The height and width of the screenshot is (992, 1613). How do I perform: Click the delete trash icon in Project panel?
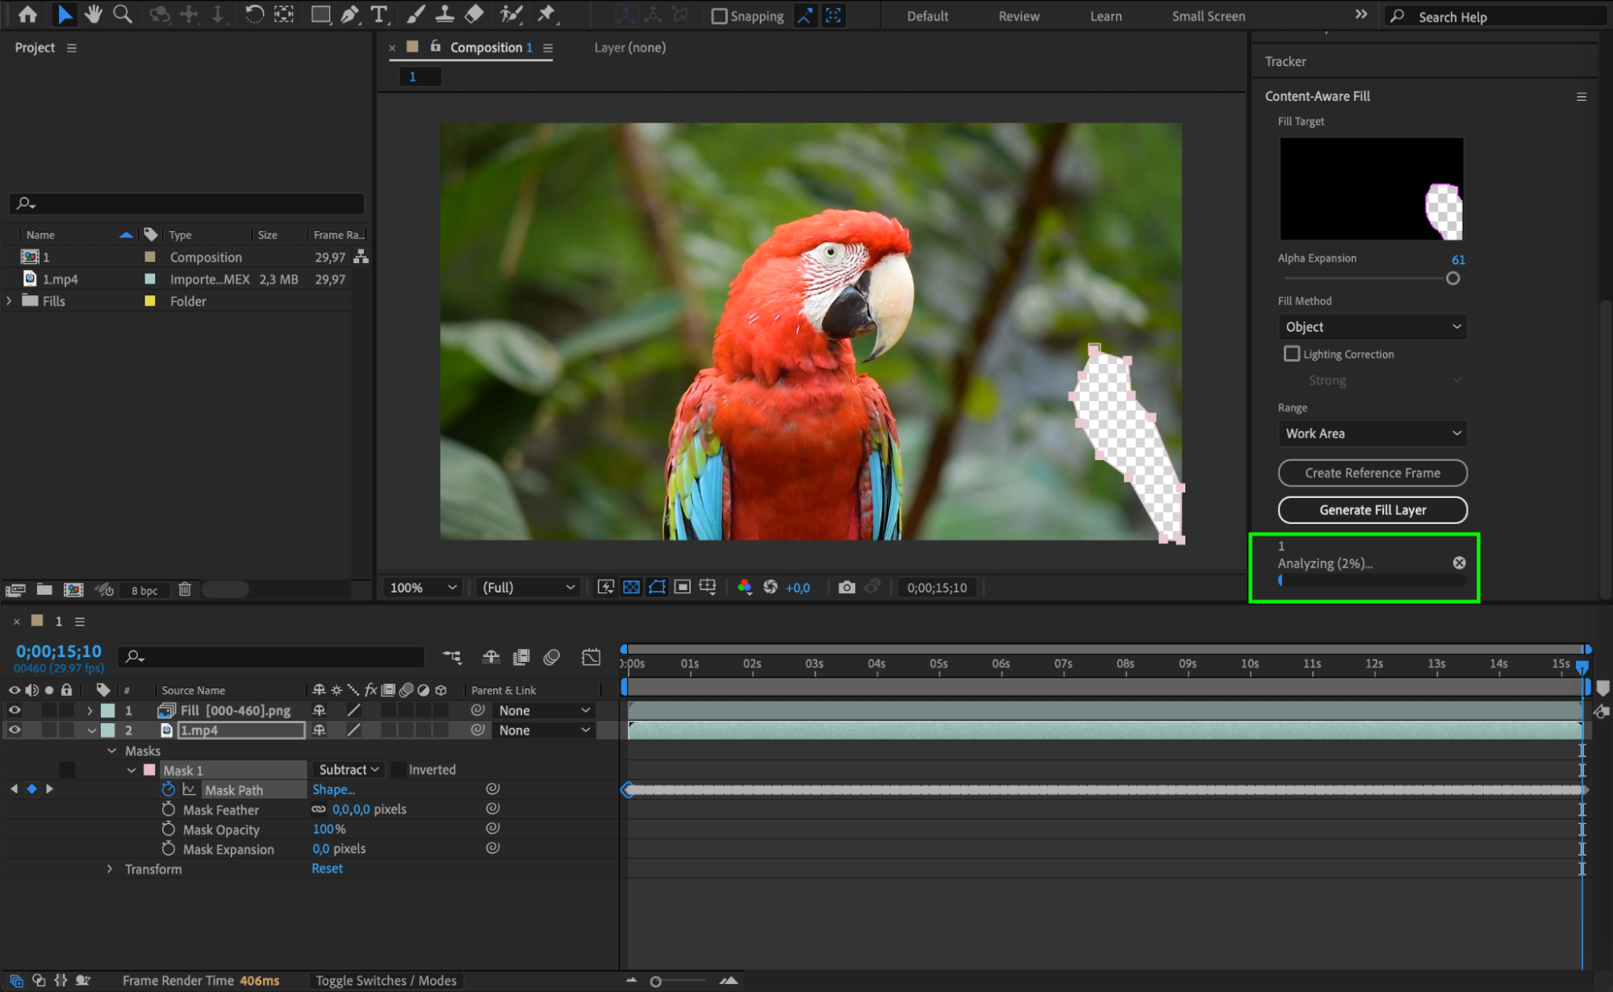click(x=185, y=589)
